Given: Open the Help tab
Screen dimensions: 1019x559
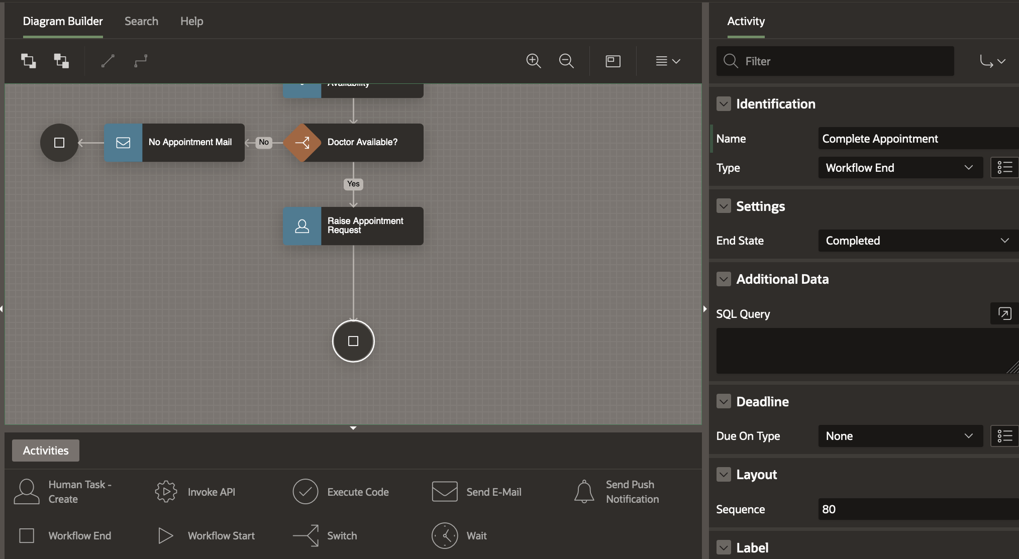Looking at the screenshot, I should pyautogui.click(x=191, y=21).
